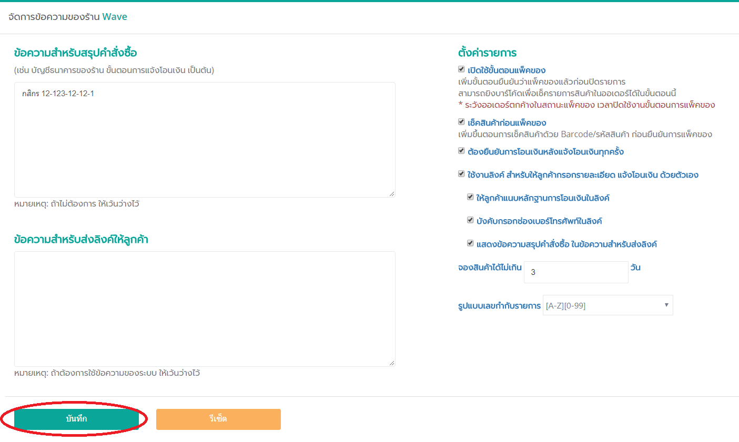Open the "Wave" shop name link
The height and width of the screenshot is (442, 739).
click(115, 17)
